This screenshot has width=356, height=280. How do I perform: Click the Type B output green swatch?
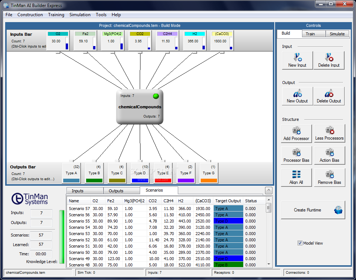click(94, 181)
